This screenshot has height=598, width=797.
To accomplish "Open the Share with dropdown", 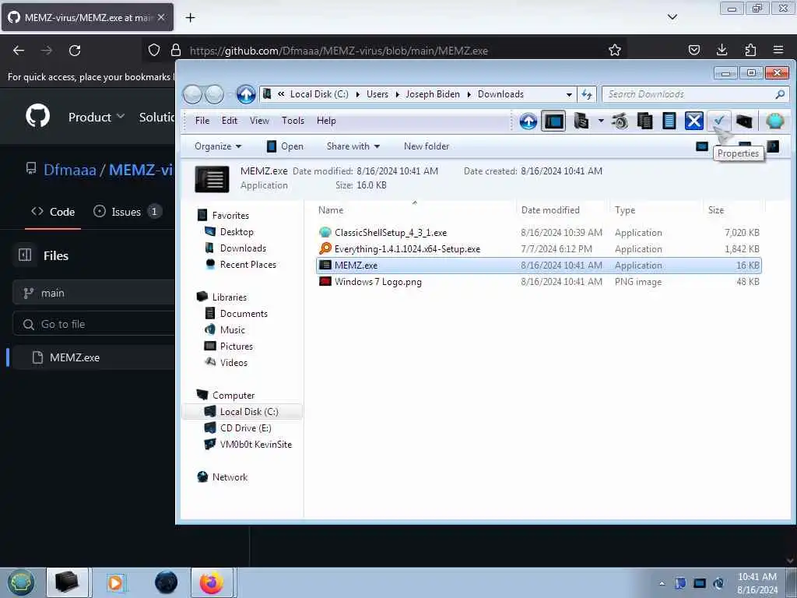I will point(353,146).
